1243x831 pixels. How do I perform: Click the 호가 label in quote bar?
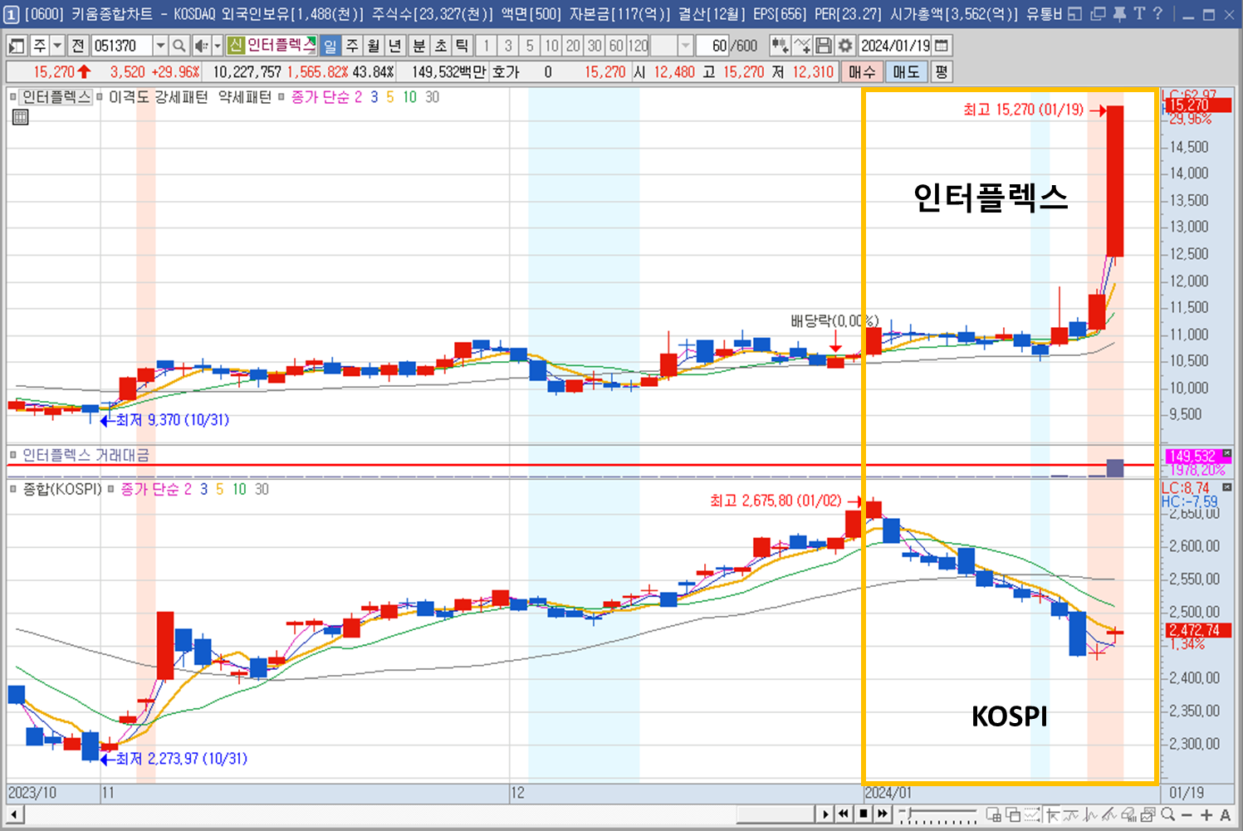tap(506, 72)
